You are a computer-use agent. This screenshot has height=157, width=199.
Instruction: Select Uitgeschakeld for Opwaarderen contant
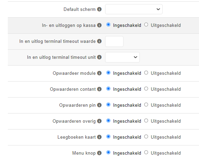point(146,89)
